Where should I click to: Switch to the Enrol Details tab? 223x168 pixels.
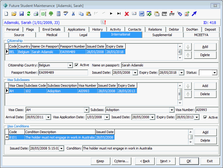coord(52,29)
